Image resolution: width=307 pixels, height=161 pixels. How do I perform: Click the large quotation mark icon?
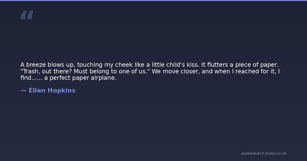[x=27, y=15]
